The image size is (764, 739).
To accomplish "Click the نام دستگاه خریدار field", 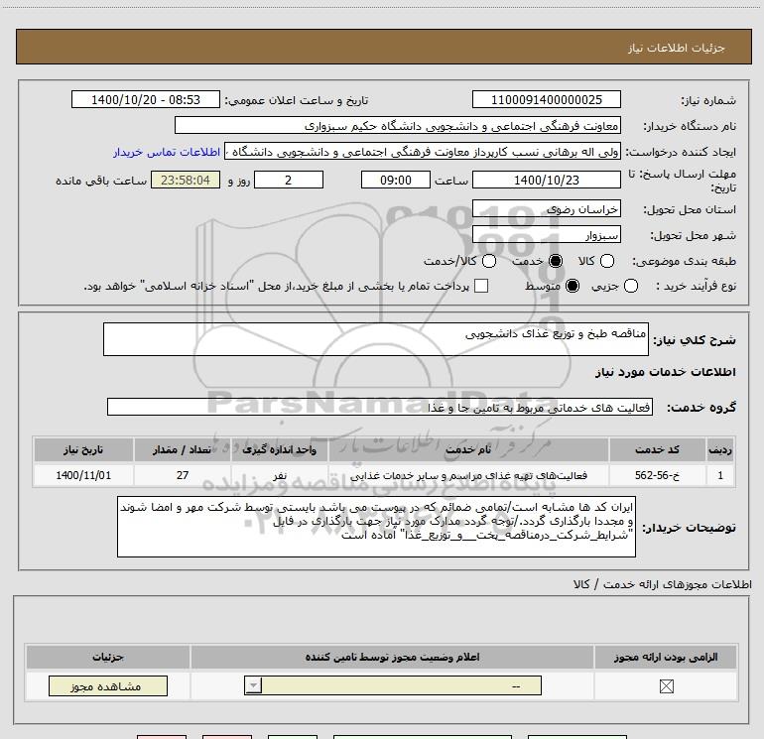I will (398, 126).
